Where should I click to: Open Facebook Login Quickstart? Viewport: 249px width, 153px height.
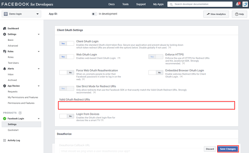pos(13,130)
